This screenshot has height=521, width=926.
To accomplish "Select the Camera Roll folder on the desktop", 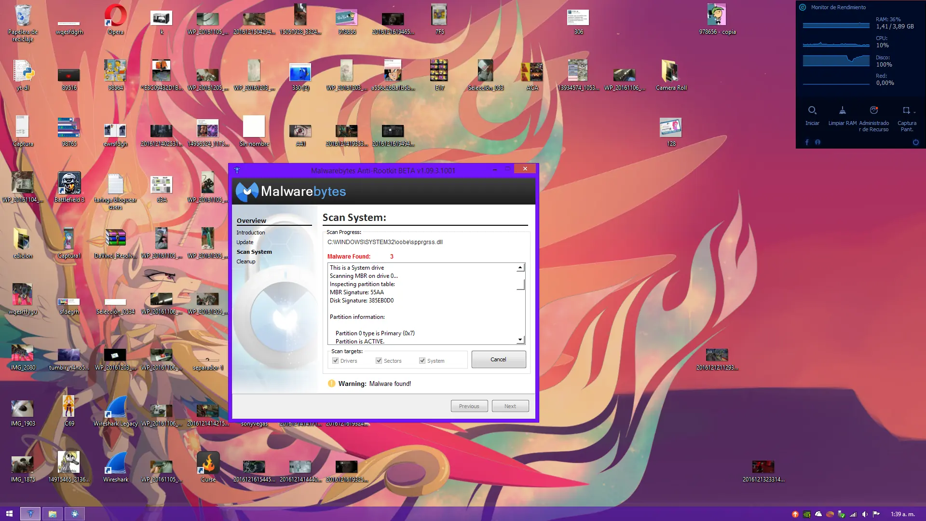I will (x=671, y=75).
